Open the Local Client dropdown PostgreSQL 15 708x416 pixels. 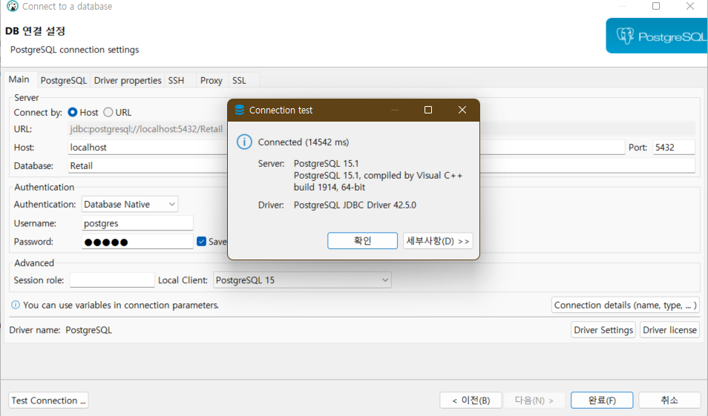(x=302, y=280)
